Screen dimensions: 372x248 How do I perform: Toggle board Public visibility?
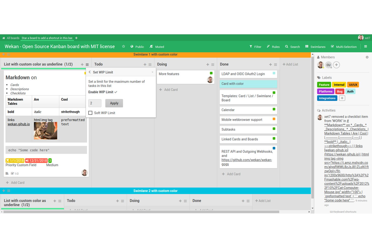tap(137, 47)
